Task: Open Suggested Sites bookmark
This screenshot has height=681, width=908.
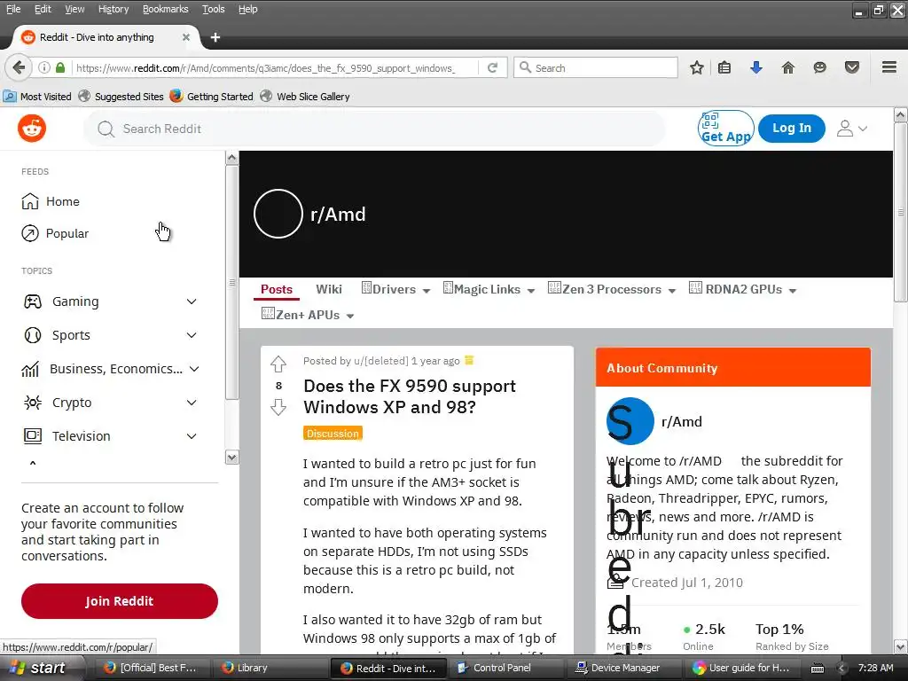Action: coord(121,96)
